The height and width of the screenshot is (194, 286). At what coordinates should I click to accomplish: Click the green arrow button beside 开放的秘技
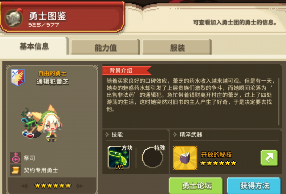(x=269, y=158)
